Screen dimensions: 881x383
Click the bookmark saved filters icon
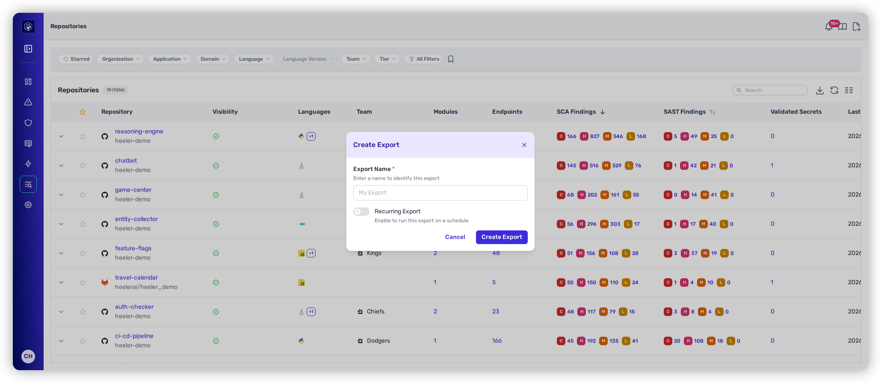click(451, 59)
